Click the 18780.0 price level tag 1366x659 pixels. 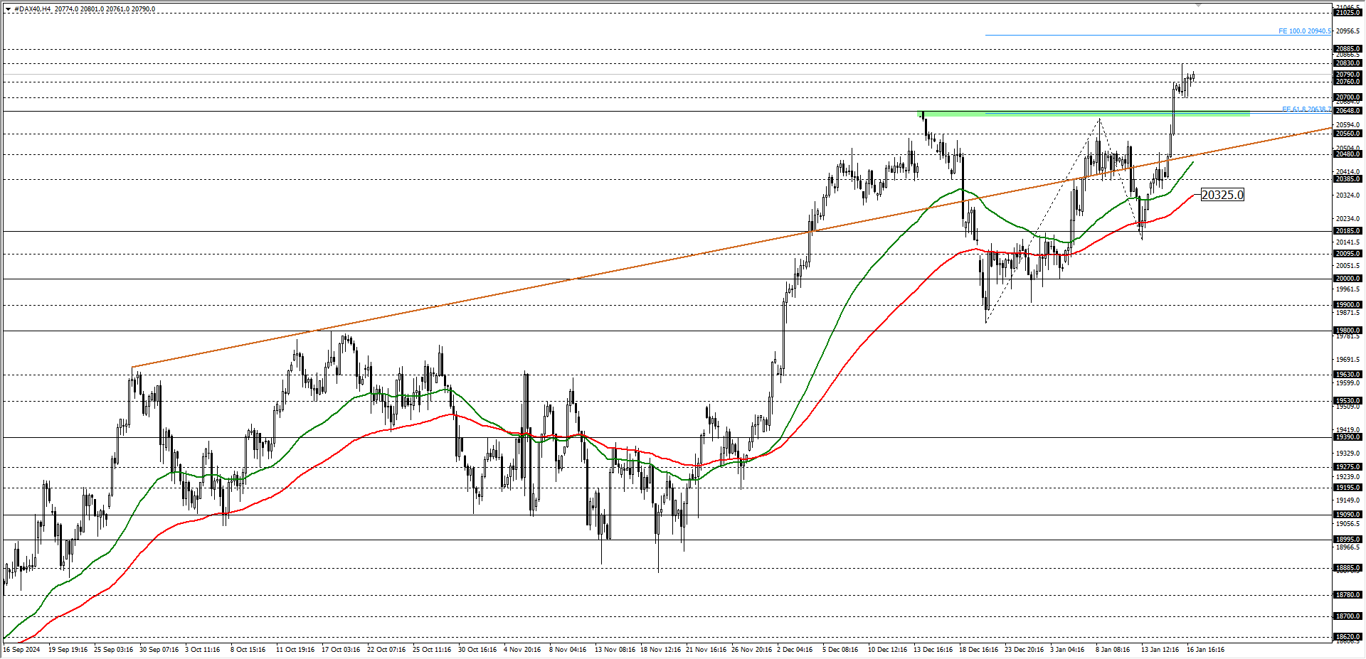1348,595
